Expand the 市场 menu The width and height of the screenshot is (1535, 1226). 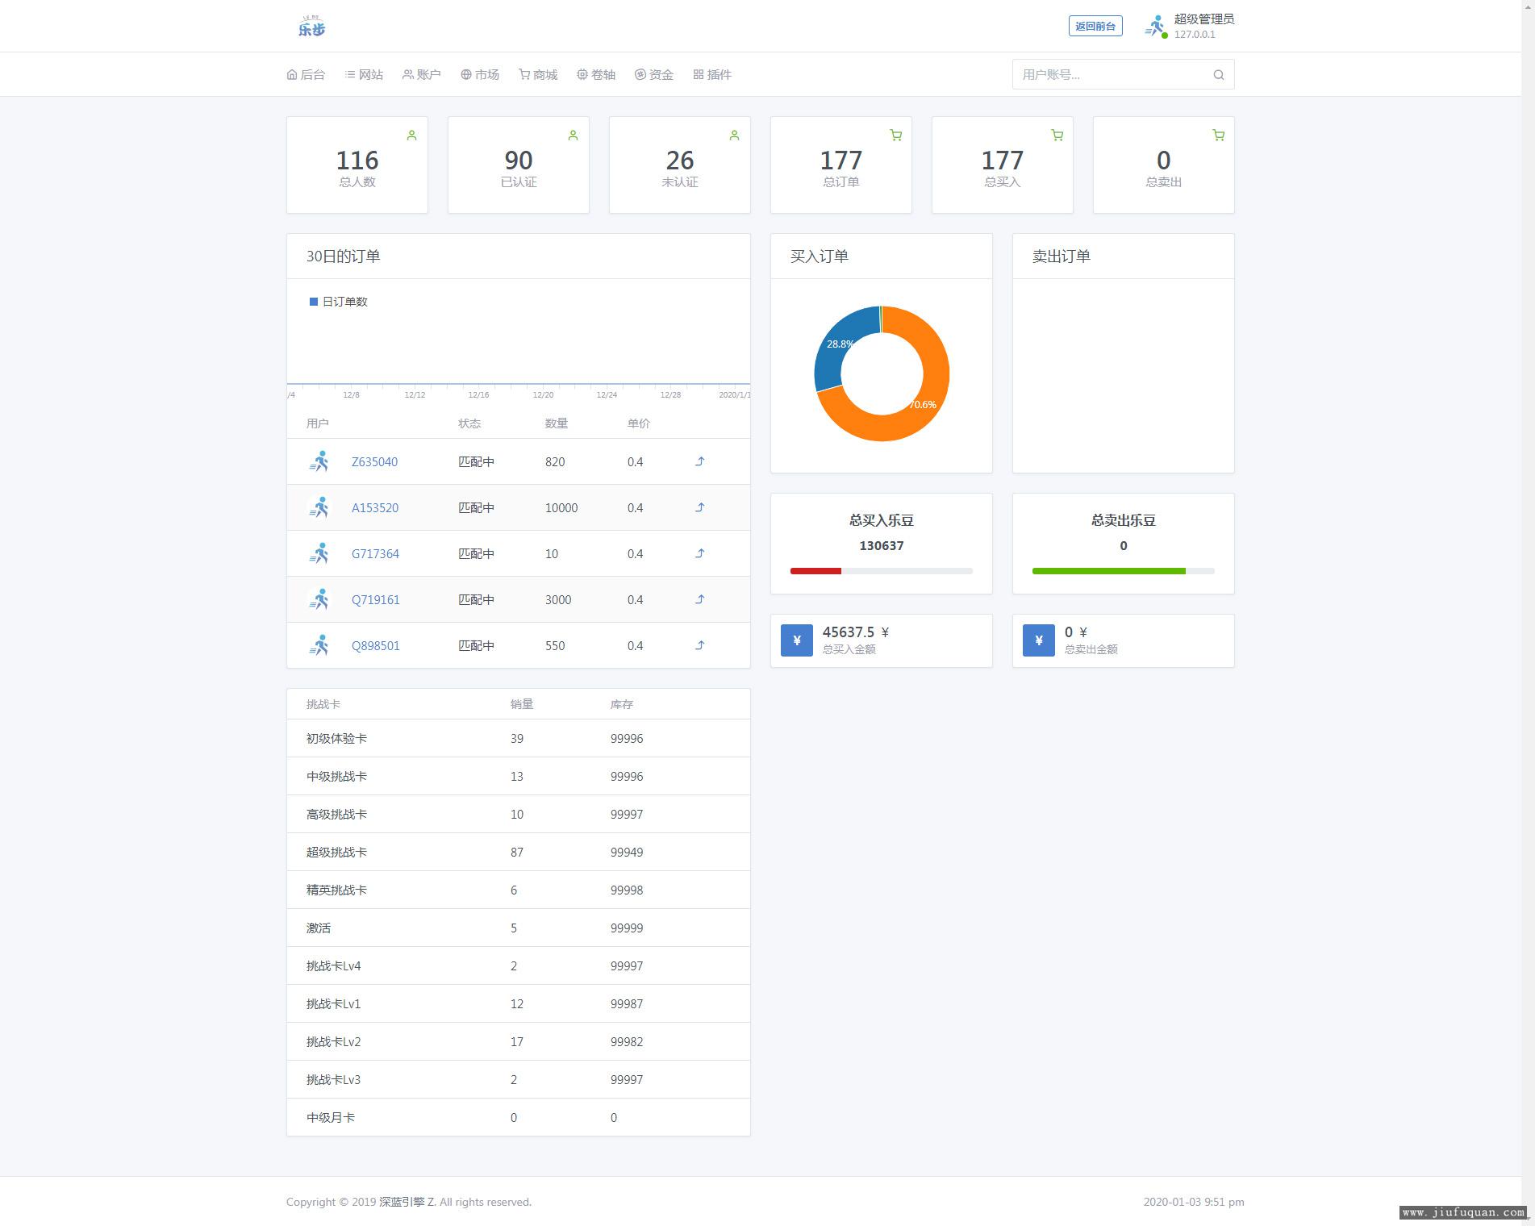[480, 75]
